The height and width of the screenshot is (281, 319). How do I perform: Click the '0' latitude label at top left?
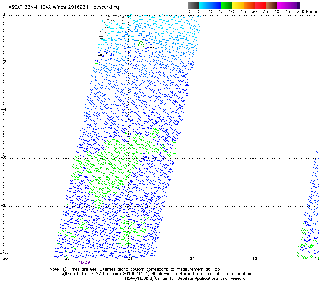(x=3, y=14)
